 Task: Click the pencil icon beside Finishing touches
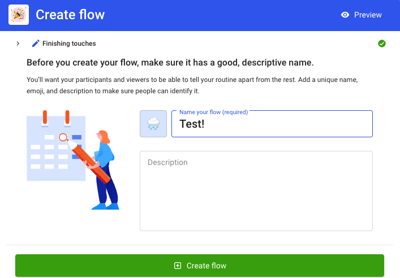click(36, 44)
